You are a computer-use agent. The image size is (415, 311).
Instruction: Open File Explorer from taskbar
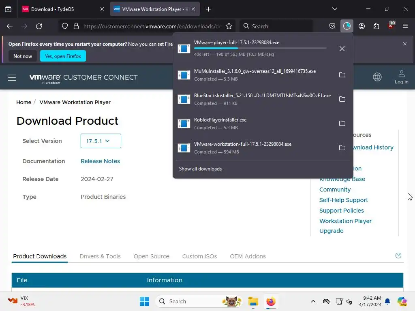click(253, 301)
